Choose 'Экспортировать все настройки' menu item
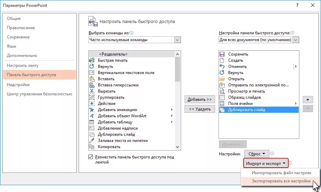The height and width of the screenshot is (192, 321). [280, 181]
